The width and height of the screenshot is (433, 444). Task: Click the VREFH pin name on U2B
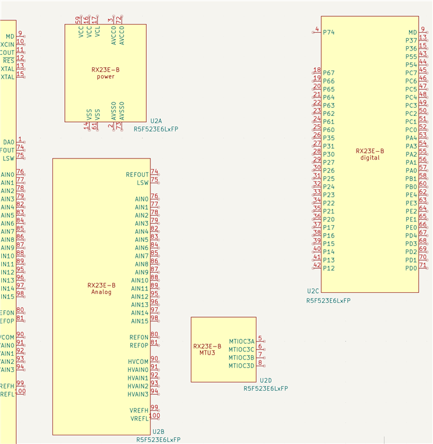tap(139, 411)
